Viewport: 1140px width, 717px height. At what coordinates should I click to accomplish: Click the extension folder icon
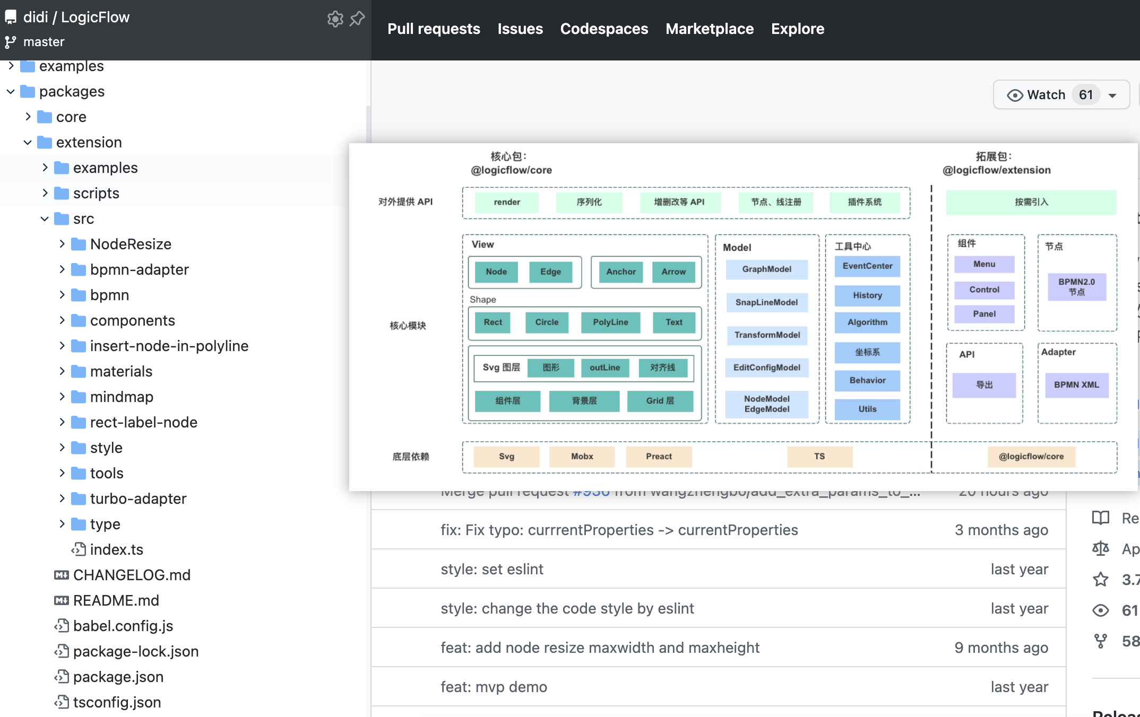pos(45,142)
